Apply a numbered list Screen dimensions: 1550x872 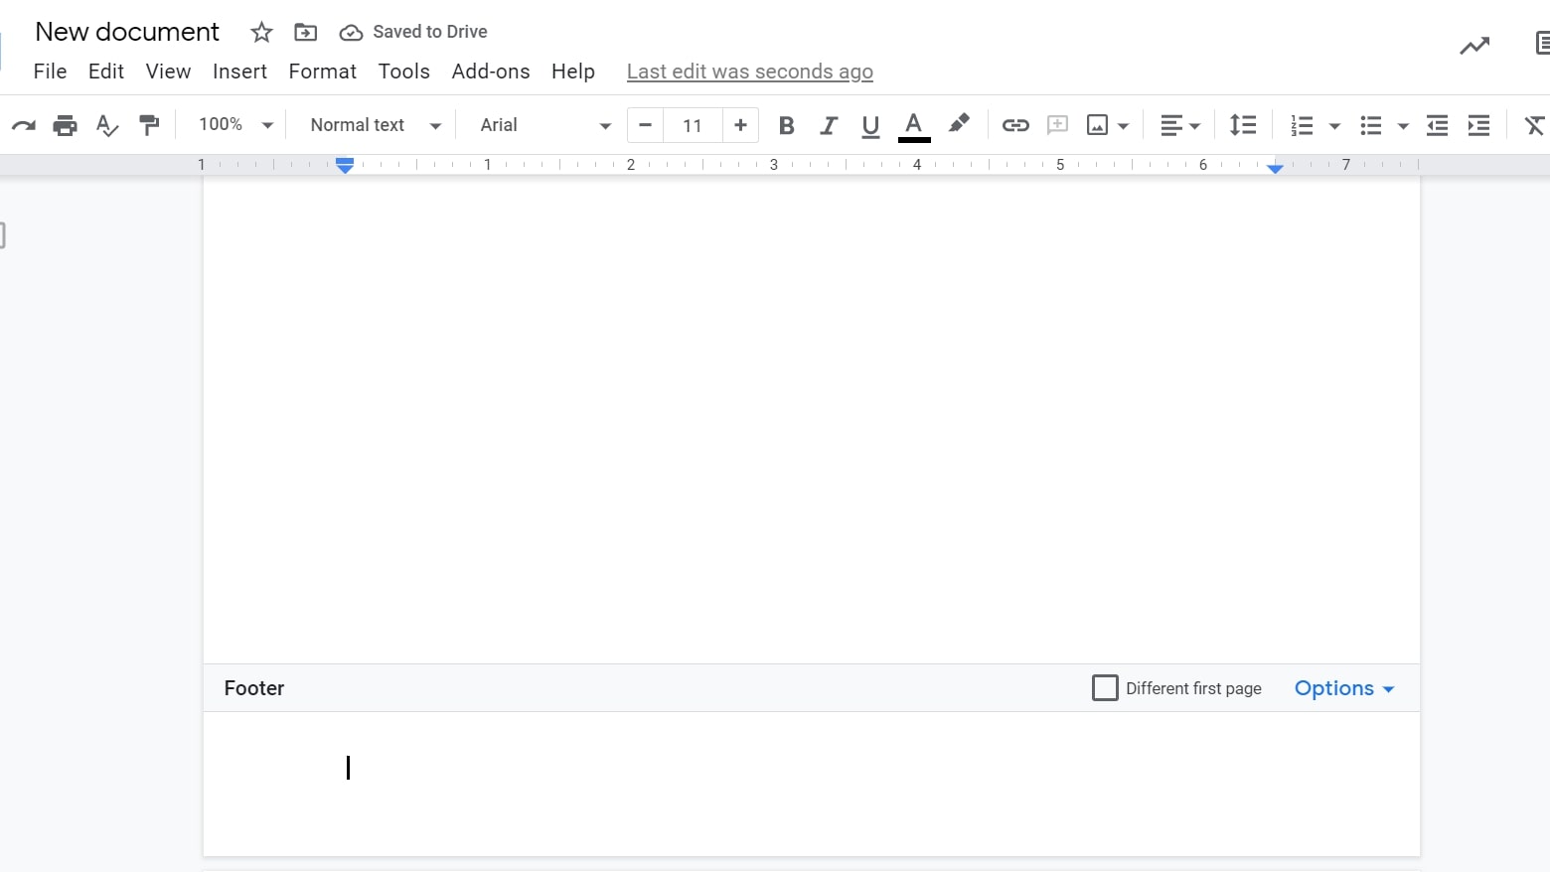[x=1302, y=125]
